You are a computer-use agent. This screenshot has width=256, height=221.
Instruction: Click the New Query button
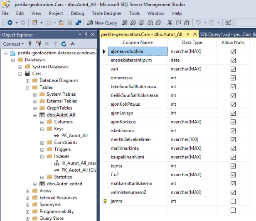[102, 23]
